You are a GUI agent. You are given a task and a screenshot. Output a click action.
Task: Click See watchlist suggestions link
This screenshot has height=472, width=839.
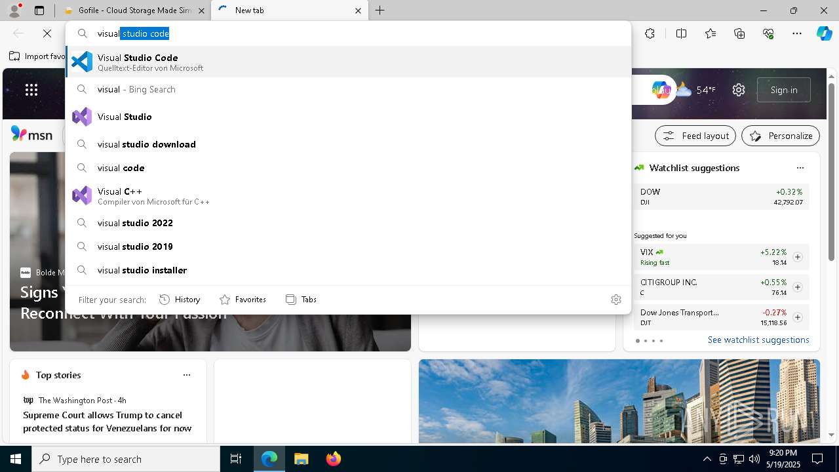(758, 340)
